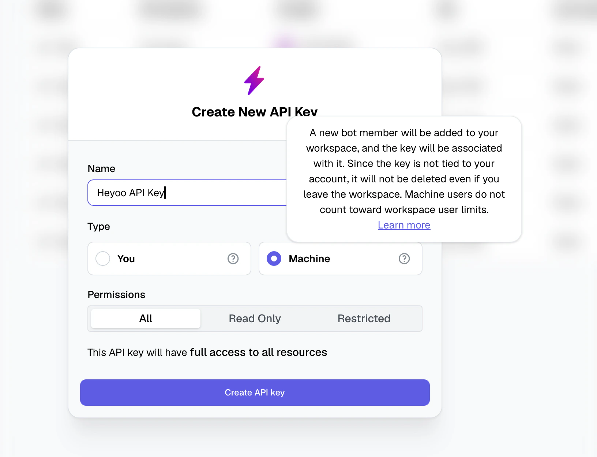
Task: Switch permissions to Restricted
Action: (x=364, y=318)
